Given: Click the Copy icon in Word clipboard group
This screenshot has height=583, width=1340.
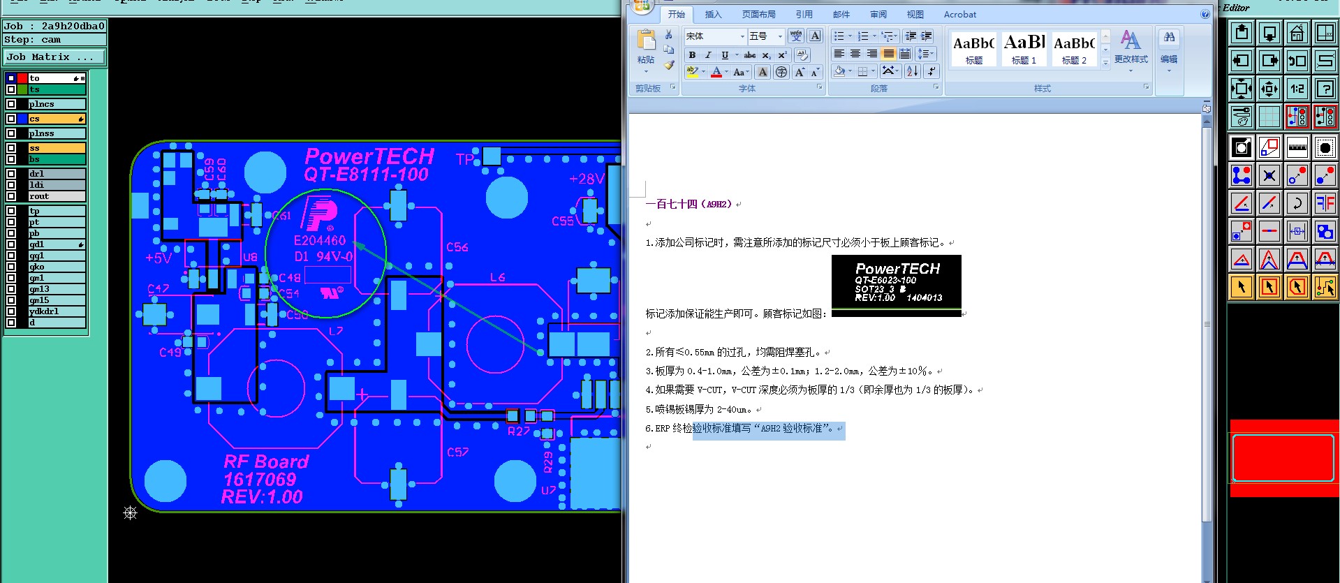Looking at the screenshot, I should [669, 50].
